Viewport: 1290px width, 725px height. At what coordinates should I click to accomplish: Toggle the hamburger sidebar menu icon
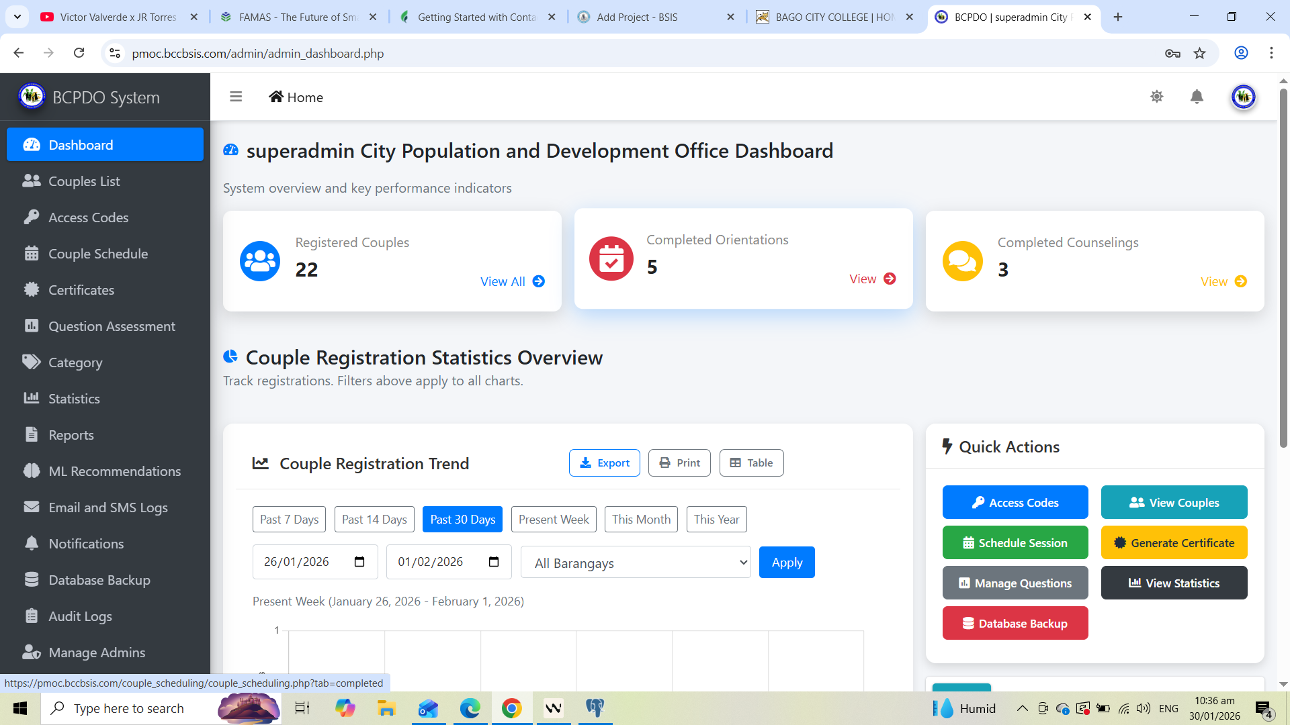[x=236, y=97]
